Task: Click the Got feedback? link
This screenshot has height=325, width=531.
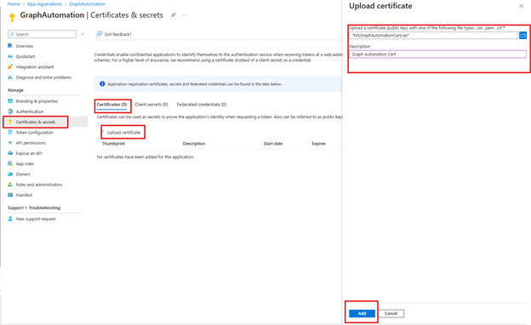Action: pyautogui.click(x=117, y=34)
